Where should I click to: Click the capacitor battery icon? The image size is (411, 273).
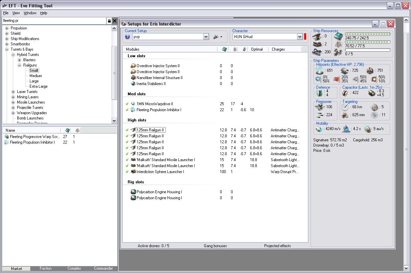345,93
